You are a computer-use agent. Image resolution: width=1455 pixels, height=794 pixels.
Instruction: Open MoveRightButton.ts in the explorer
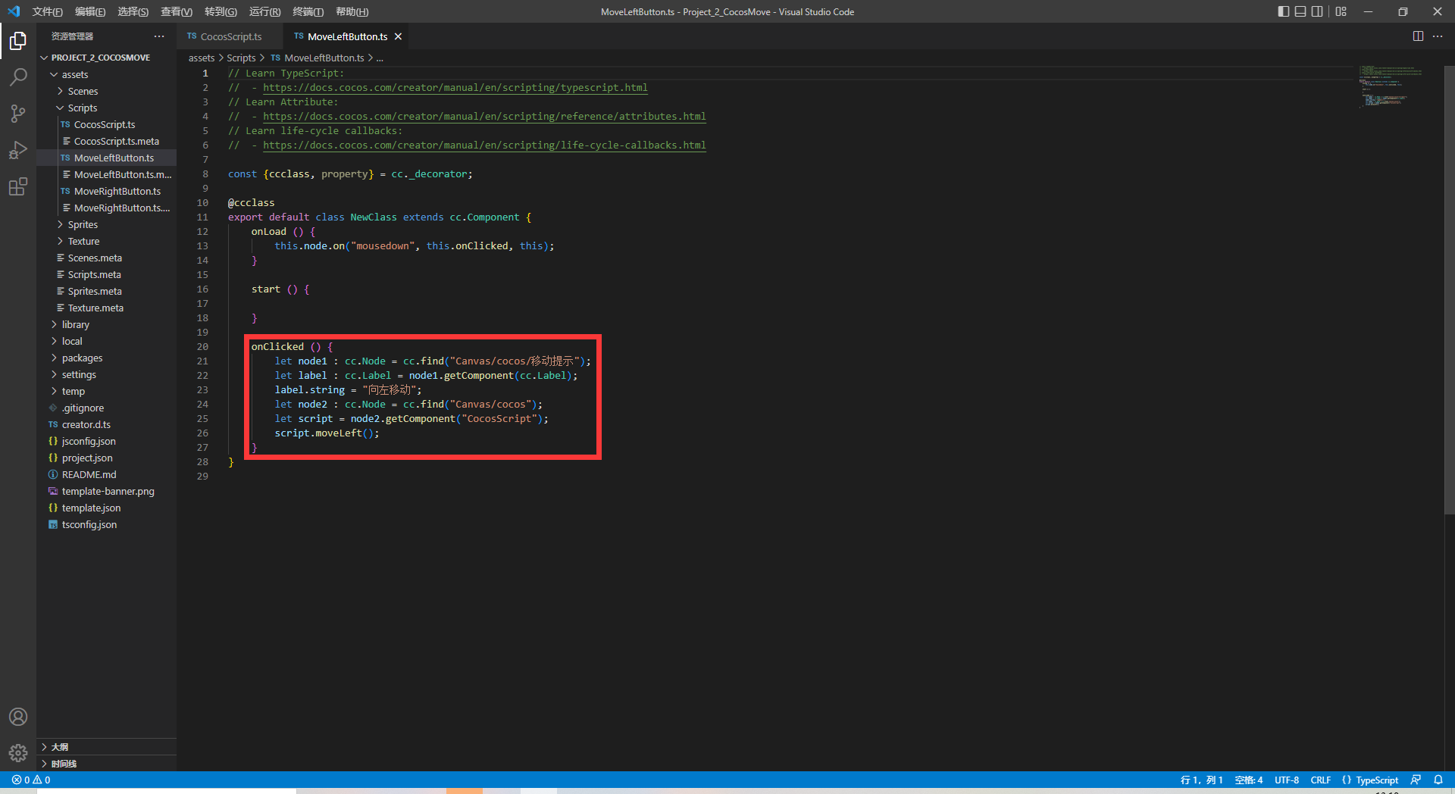point(117,191)
